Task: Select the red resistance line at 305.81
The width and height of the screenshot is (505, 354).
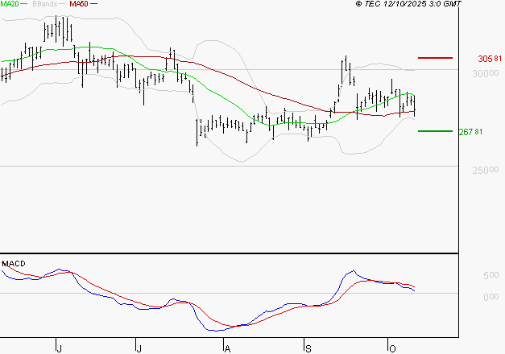Action: 436,58
